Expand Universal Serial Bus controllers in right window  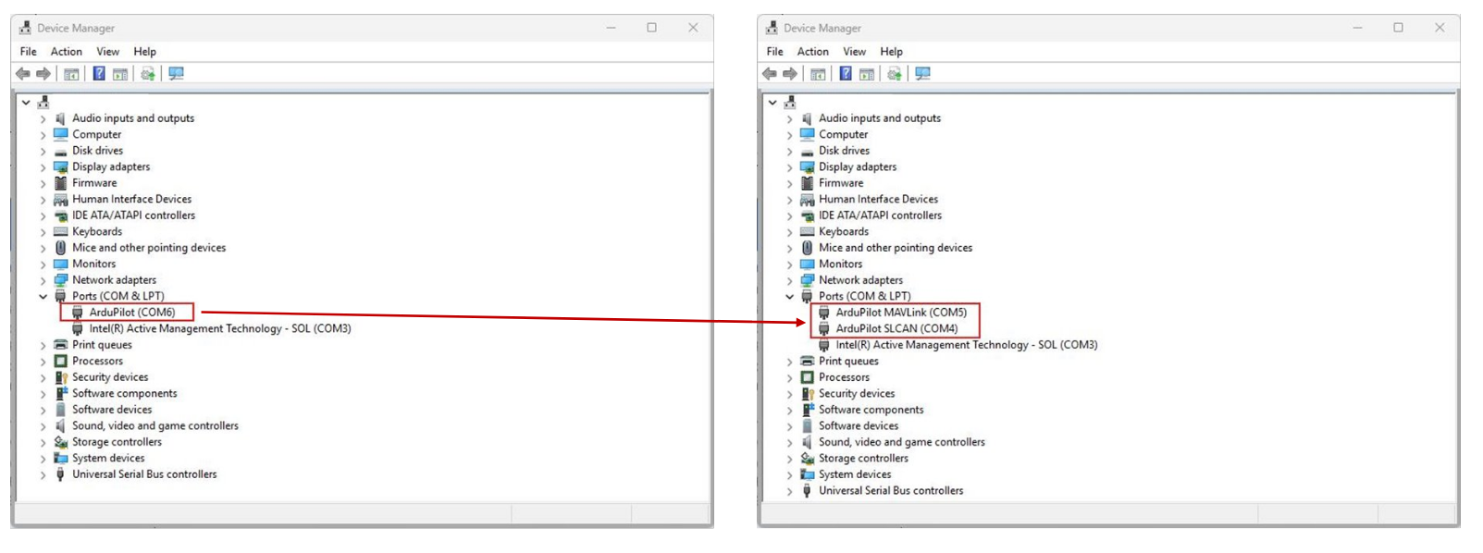789,491
